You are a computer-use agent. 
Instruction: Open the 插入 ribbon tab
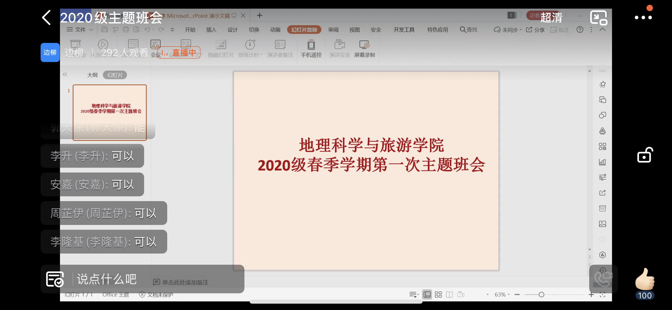(211, 30)
